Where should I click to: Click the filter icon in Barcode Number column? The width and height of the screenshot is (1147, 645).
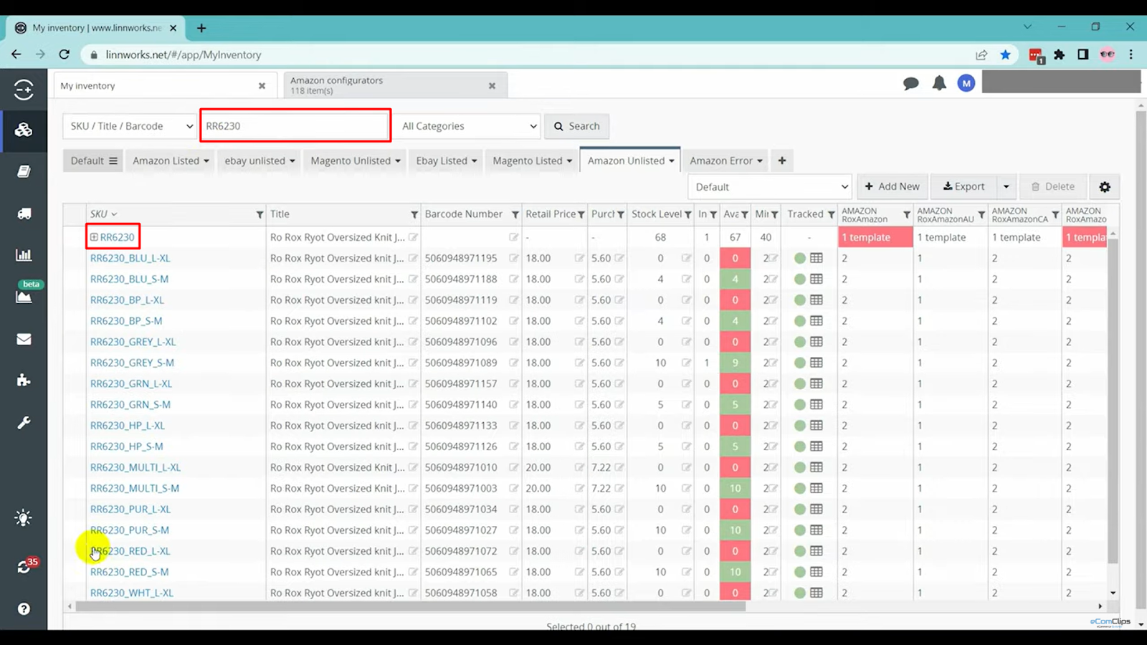515,214
